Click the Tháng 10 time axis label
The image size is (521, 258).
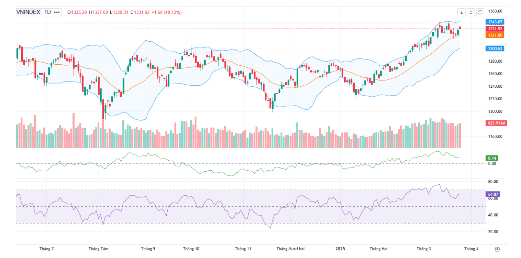pyautogui.click(x=191, y=249)
